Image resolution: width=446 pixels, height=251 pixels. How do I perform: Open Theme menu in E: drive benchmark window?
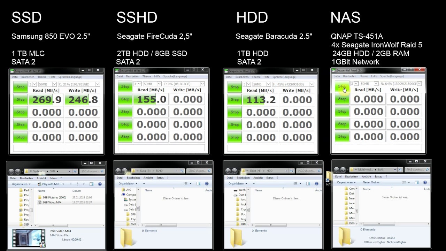pos(147,76)
